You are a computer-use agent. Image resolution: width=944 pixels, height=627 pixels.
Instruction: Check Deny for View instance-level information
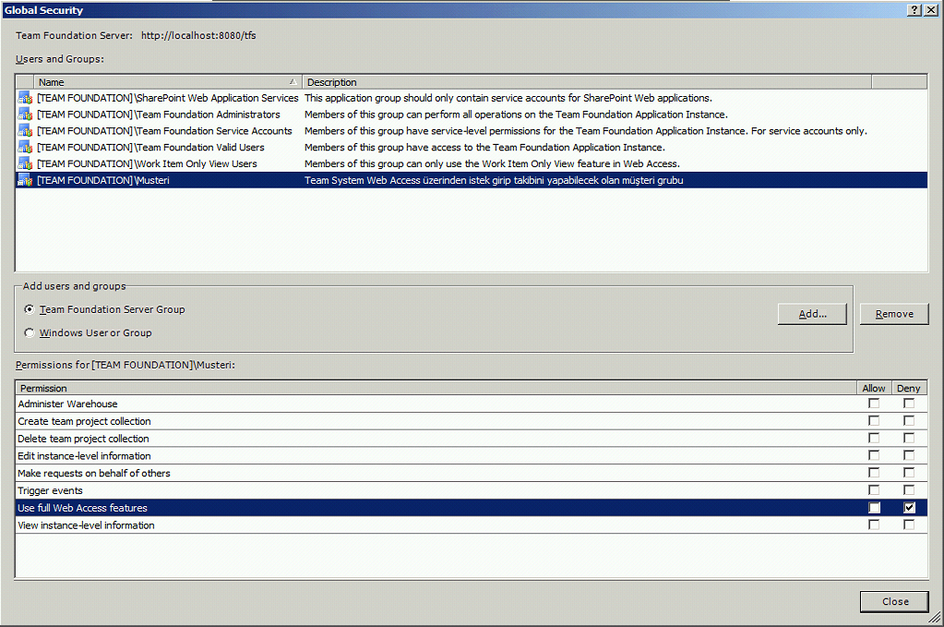pyautogui.click(x=909, y=525)
